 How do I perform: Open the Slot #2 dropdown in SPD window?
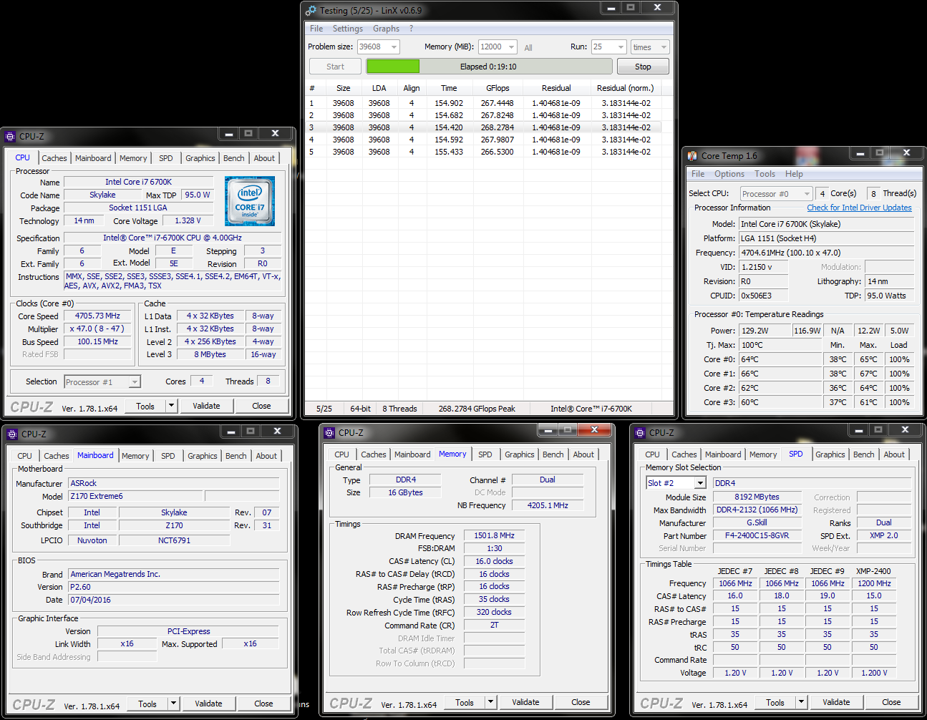tap(701, 483)
